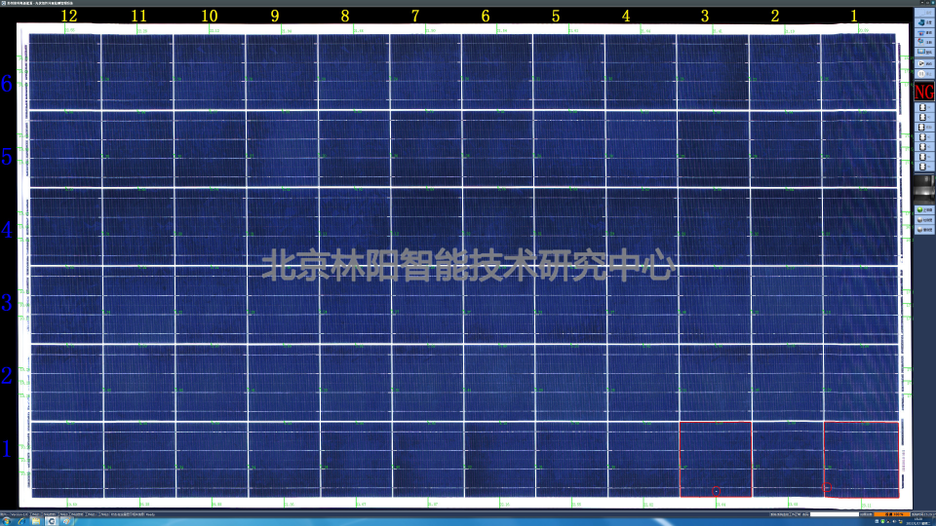Click the orange 100% status field in status bar

[x=892, y=514]
